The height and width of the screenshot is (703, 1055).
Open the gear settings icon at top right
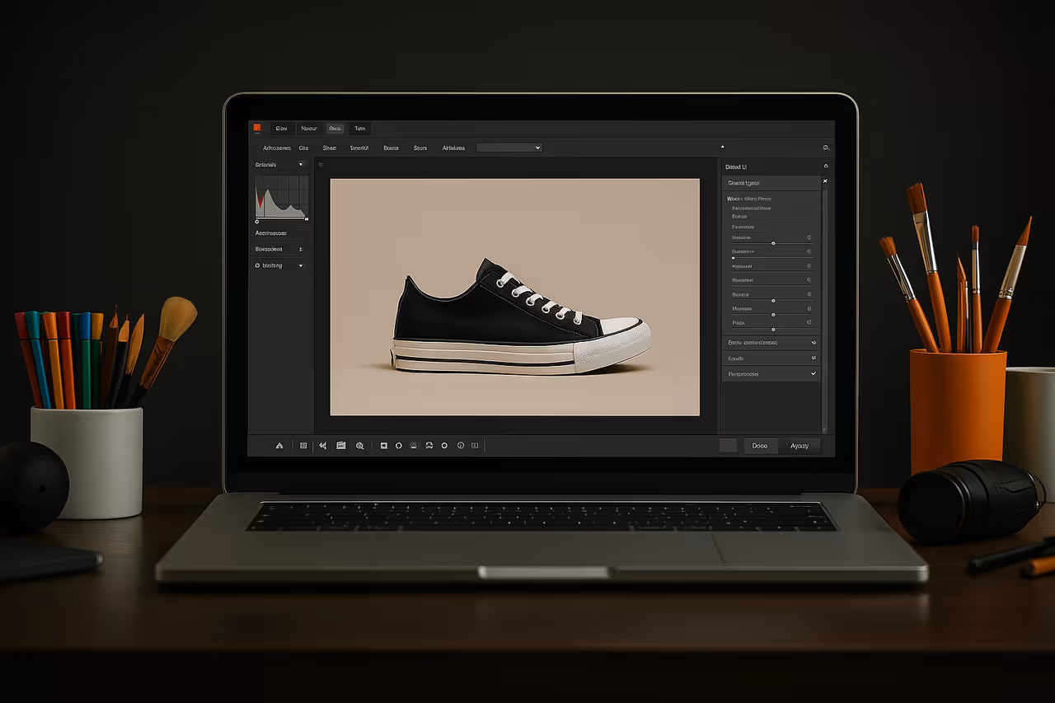click(x=826, y=147)
